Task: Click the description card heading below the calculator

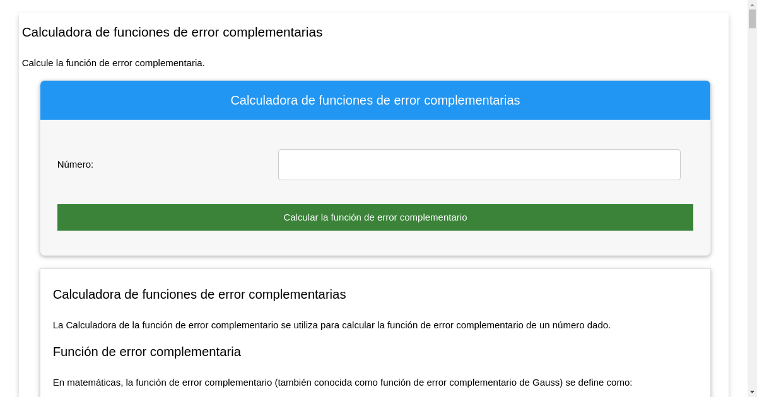Action: pos(199,294)
